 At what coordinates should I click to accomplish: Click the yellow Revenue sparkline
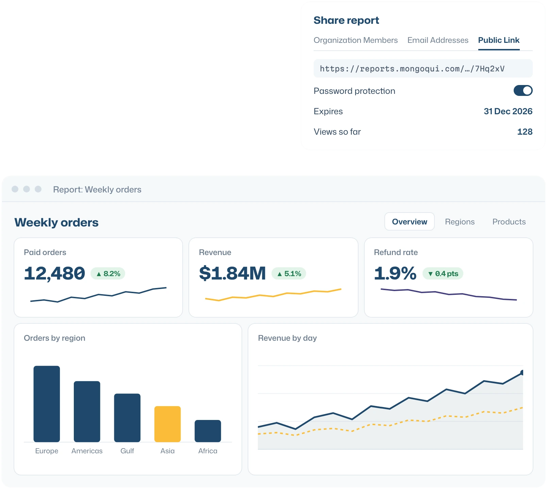click(273, 295)
